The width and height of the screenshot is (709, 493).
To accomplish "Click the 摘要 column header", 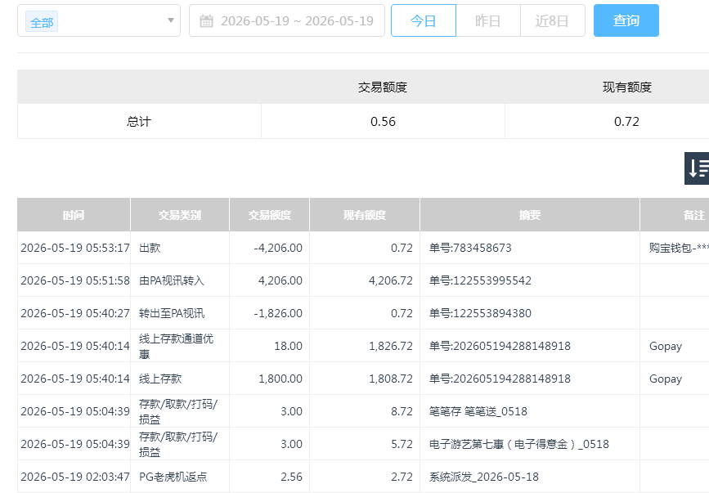I will click(x=529, y=215).
